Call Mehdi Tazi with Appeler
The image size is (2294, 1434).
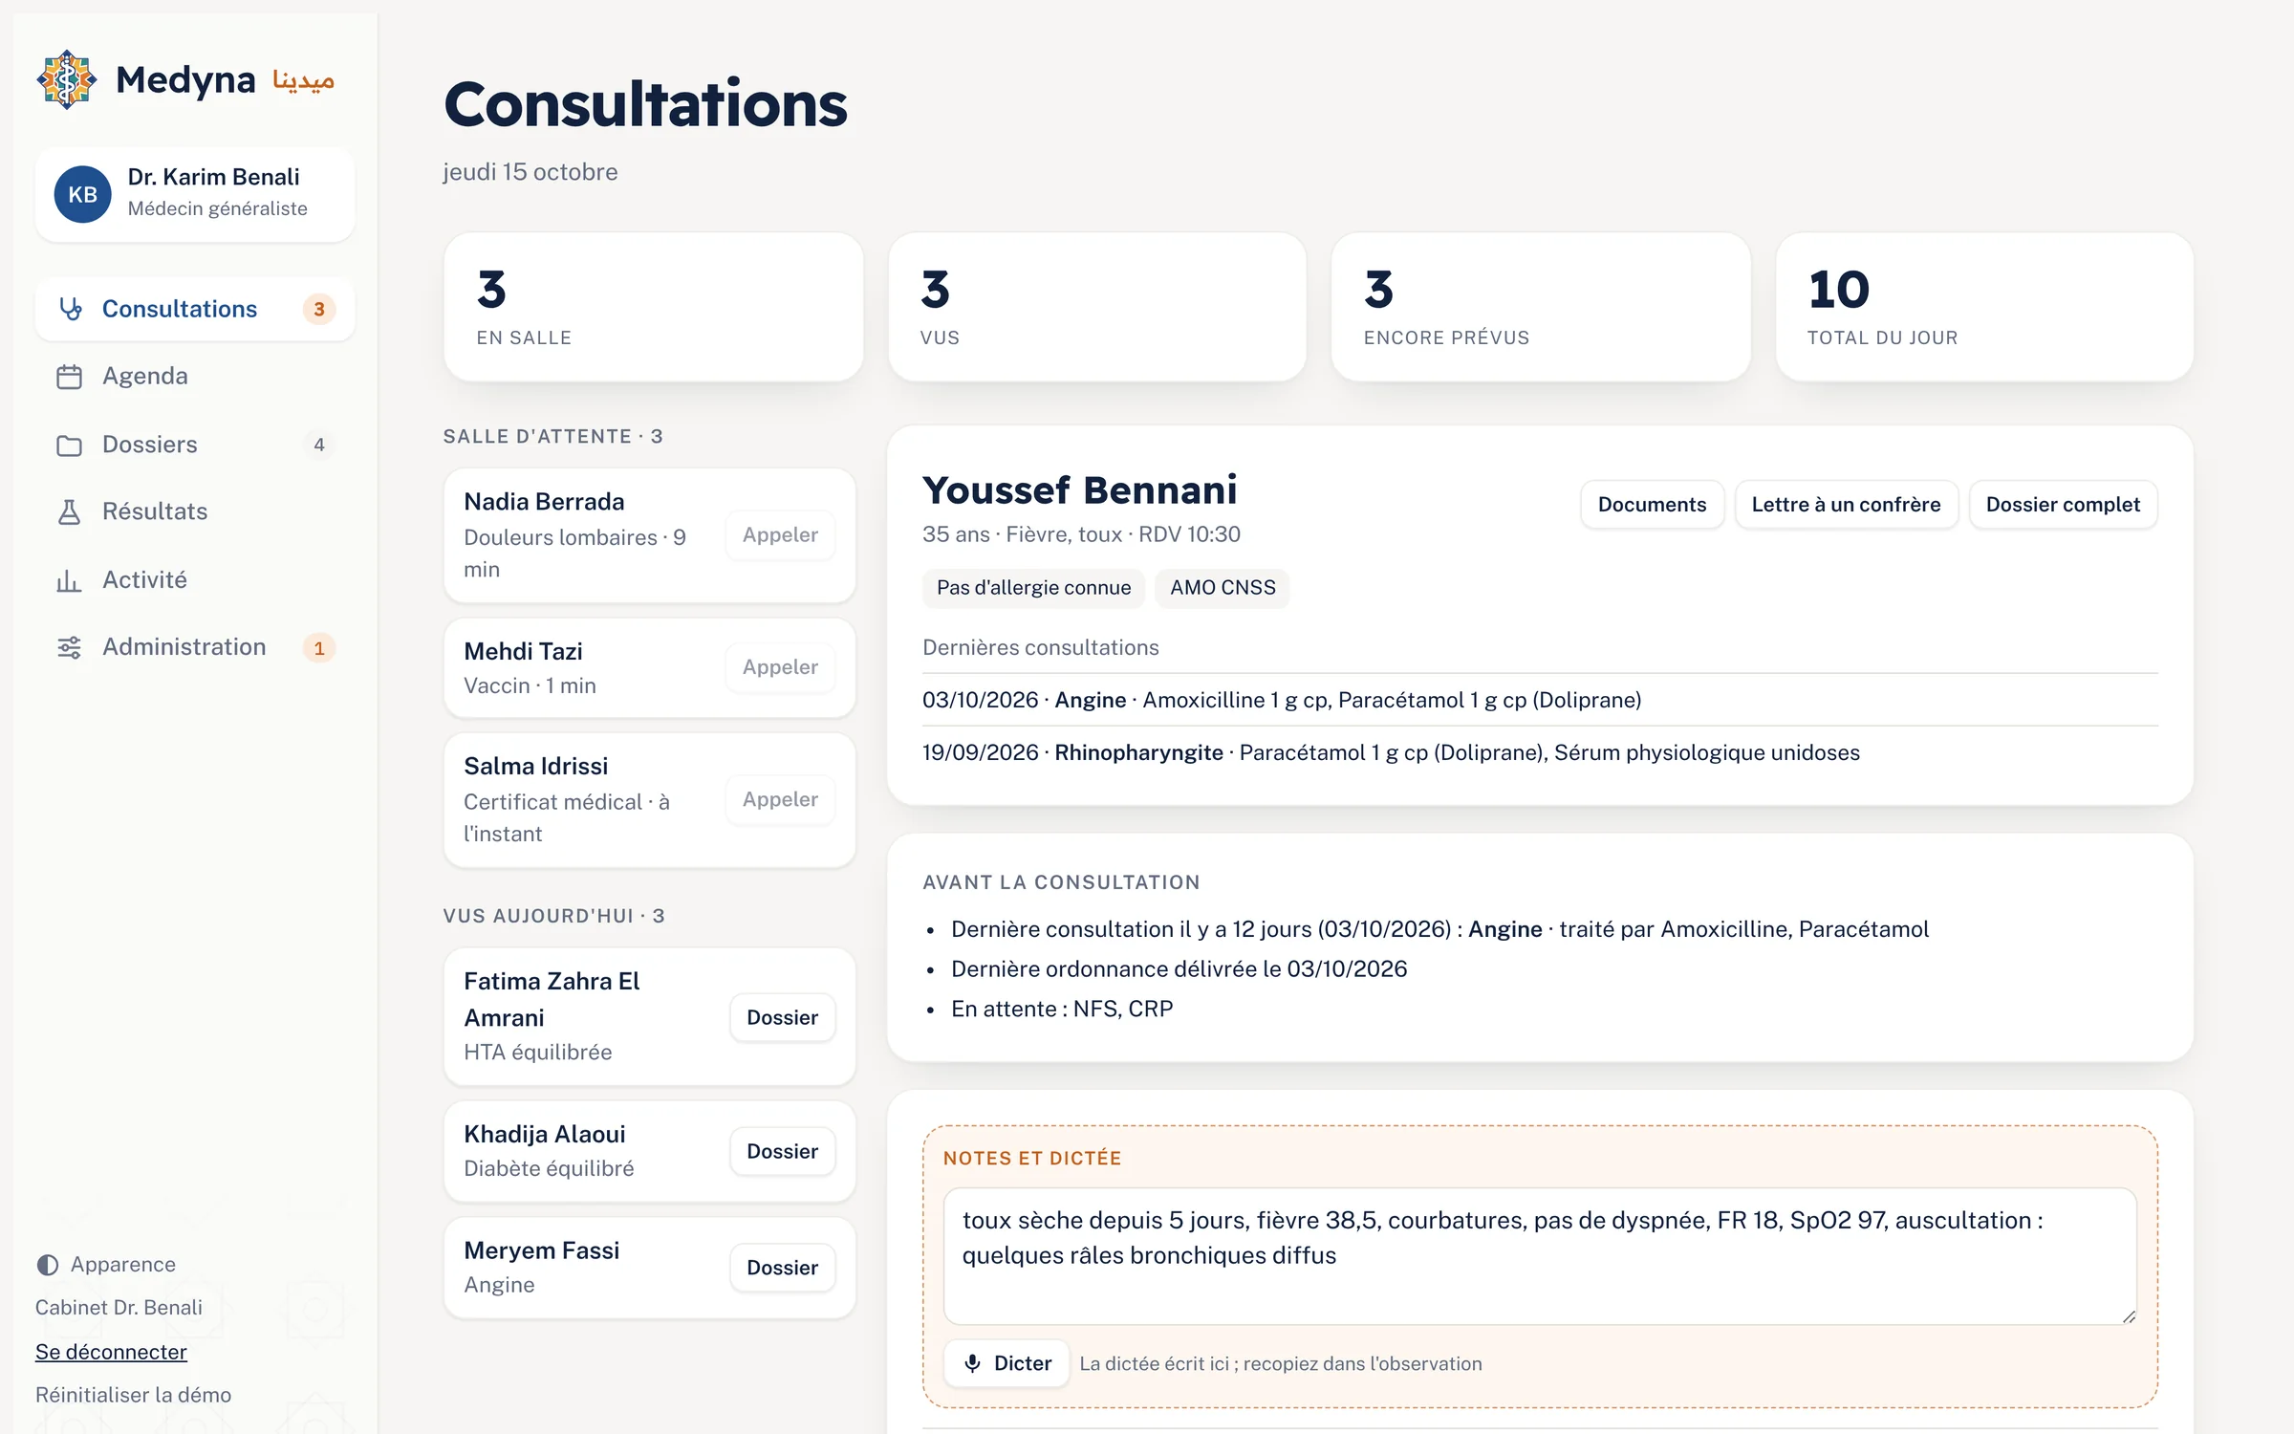780,666
